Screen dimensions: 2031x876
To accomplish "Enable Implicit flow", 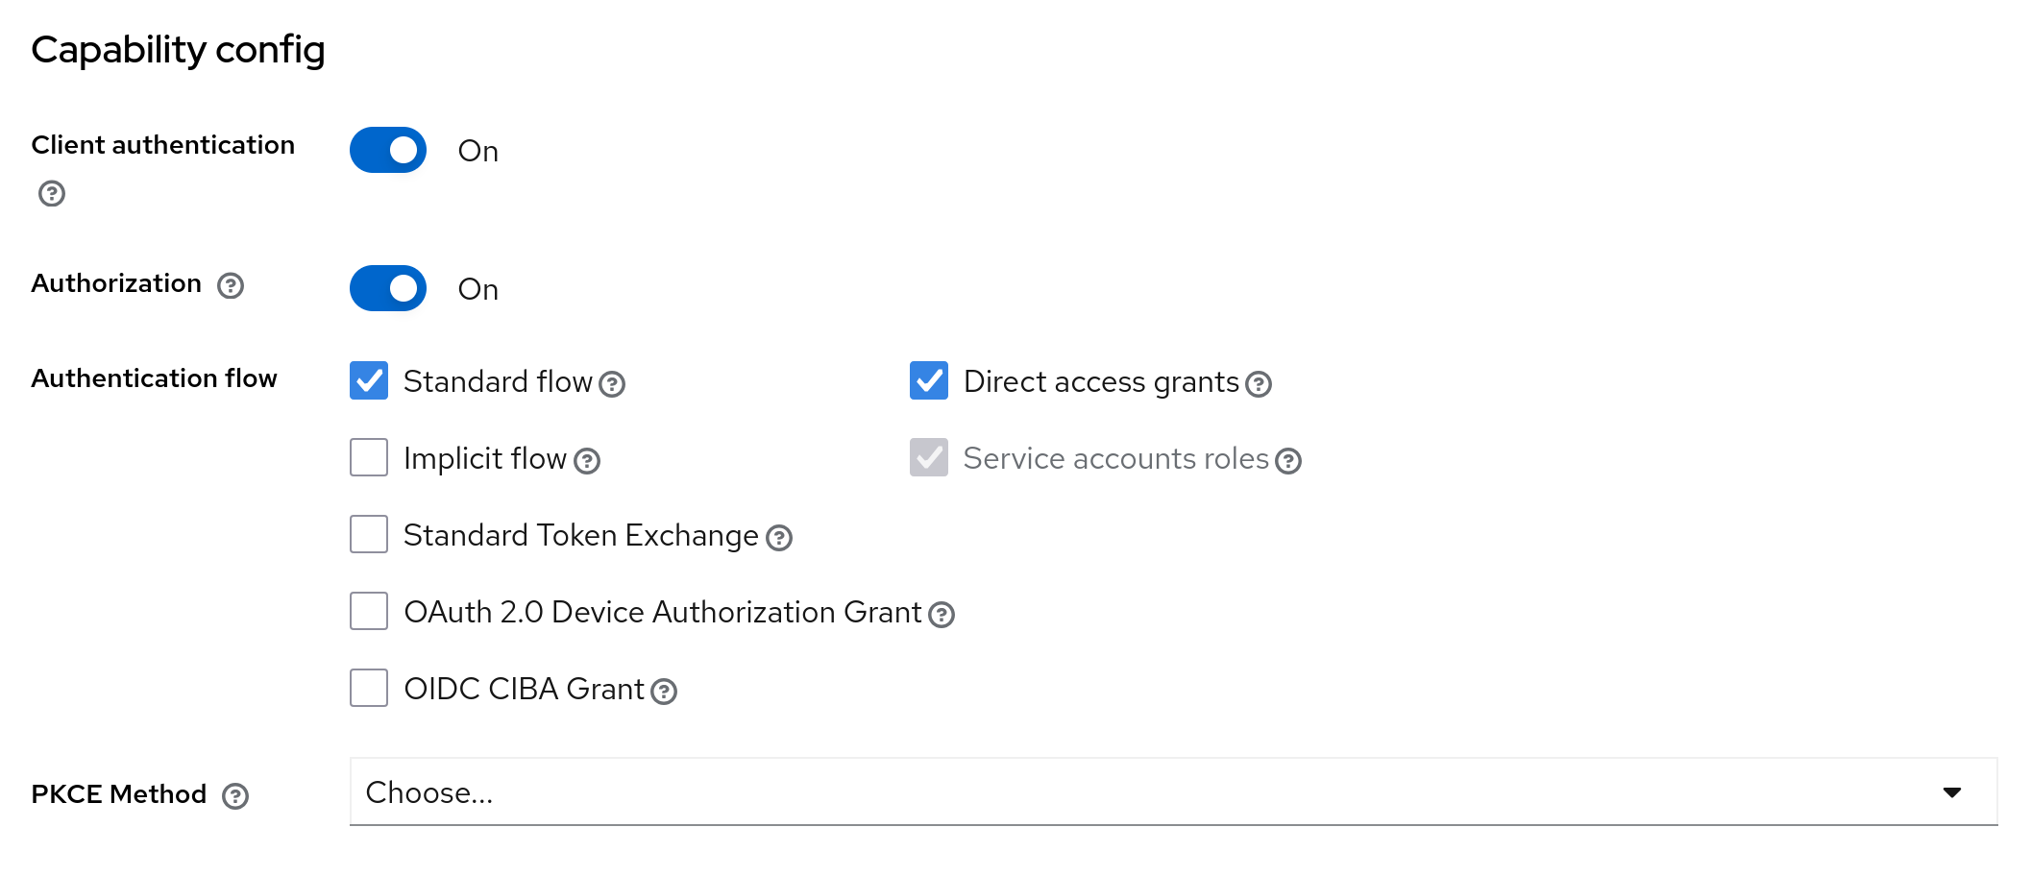I will [x=368, y=457].
